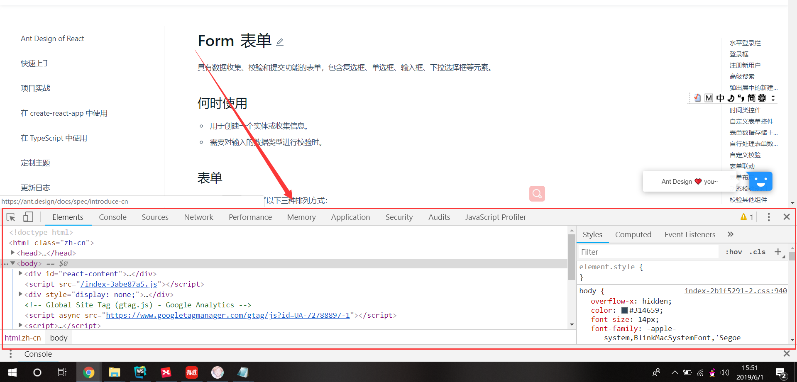Screen dimensions: 797x382
Task: Toggle IME half-moon width icon
Action: (x=731, y=98)
